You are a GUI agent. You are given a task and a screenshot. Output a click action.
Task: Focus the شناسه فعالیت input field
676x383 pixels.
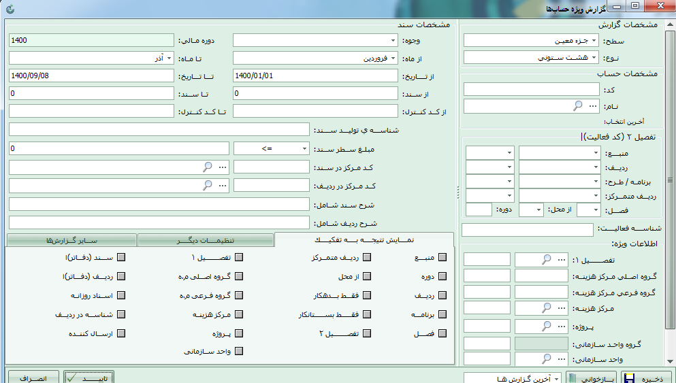point(528,230)
